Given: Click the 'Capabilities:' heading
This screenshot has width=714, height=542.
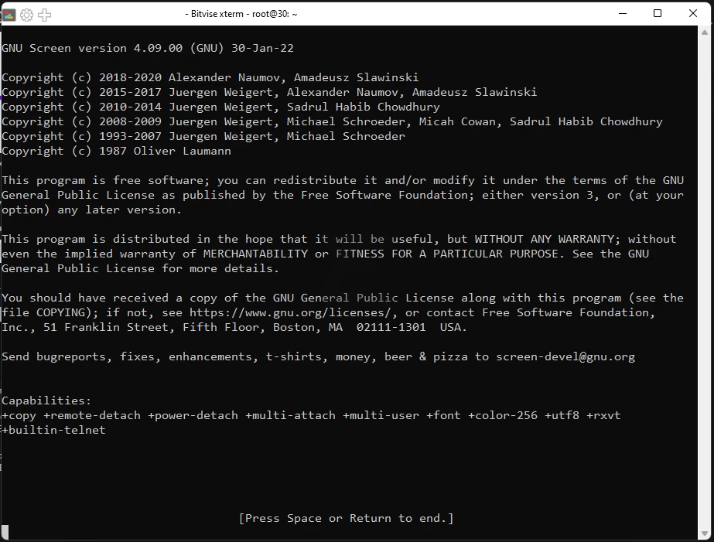Looking at the screenshot, I should tap(46, 401).
